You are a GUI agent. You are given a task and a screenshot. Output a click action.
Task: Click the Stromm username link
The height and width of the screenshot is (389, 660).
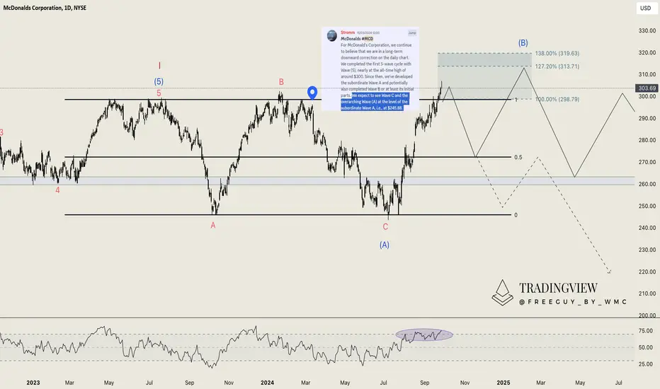tap(348, 33)
